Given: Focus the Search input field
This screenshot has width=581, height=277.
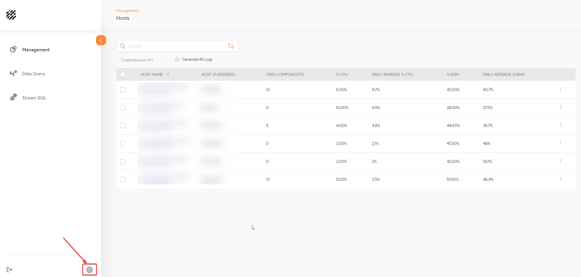Looking at the screenshot, I should coord(177,46).
